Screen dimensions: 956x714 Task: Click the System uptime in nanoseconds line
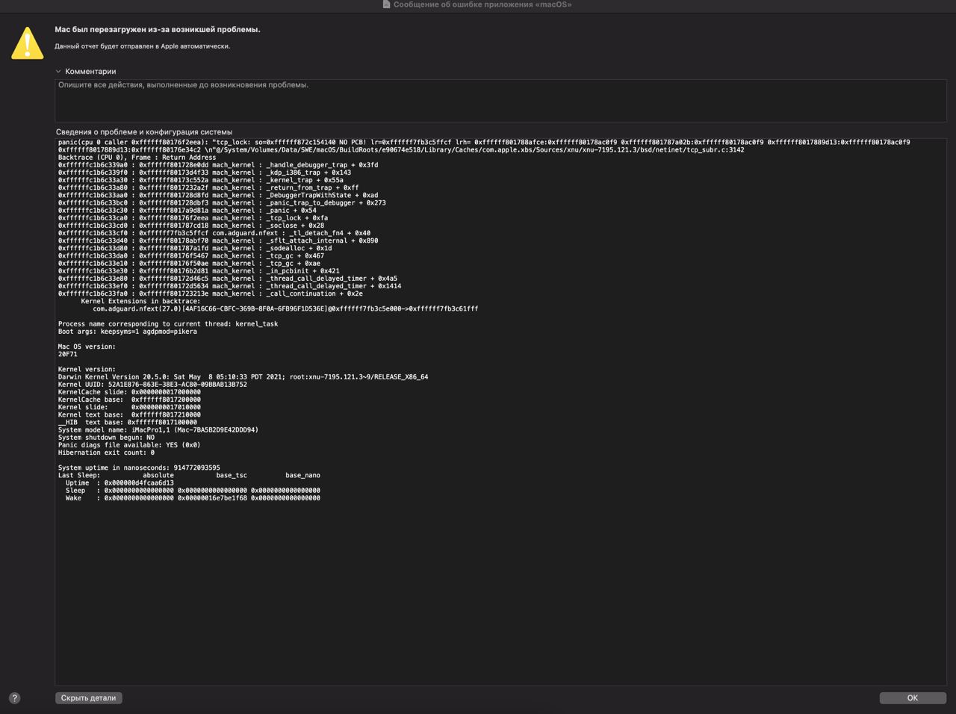tap(139, 468)
